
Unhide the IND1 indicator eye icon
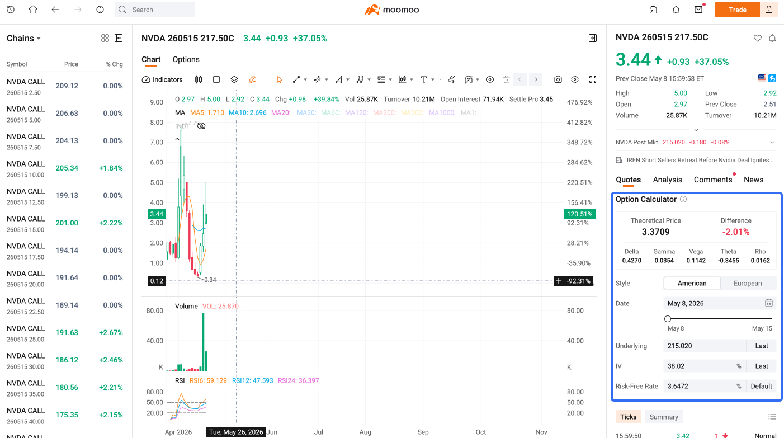(x=201, y=126)
